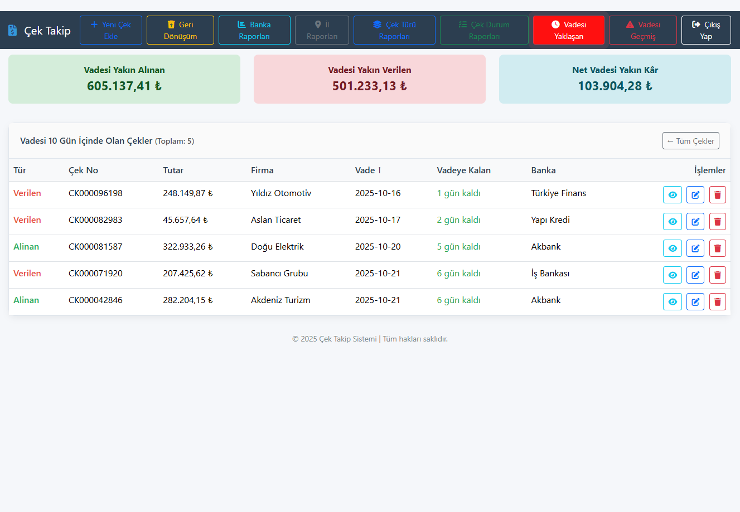Log out using Çıkış Yap
Image resolution: width=740 pixels, height=512 pixels.
(x=705, y=30)
